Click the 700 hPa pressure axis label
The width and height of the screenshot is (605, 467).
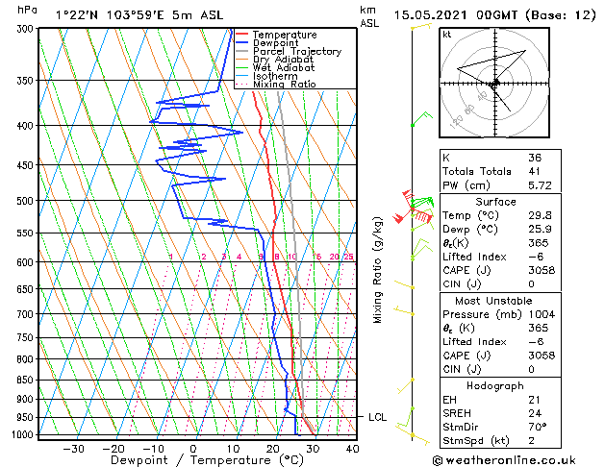pos(27,314)
